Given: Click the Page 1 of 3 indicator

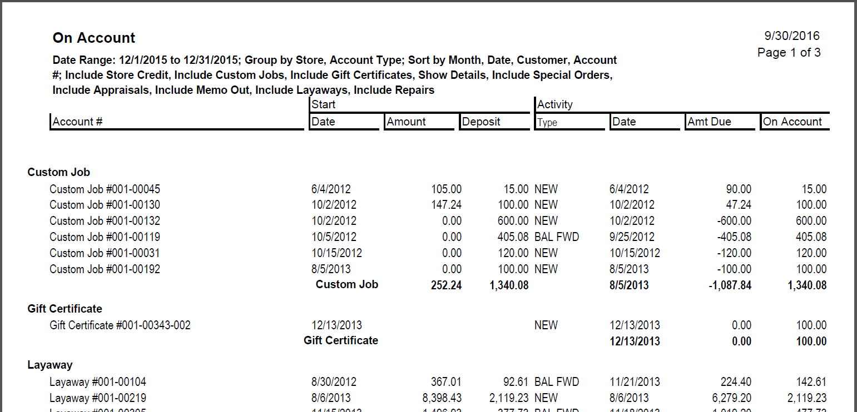Looking at the screenshot, I should point(789,53).
